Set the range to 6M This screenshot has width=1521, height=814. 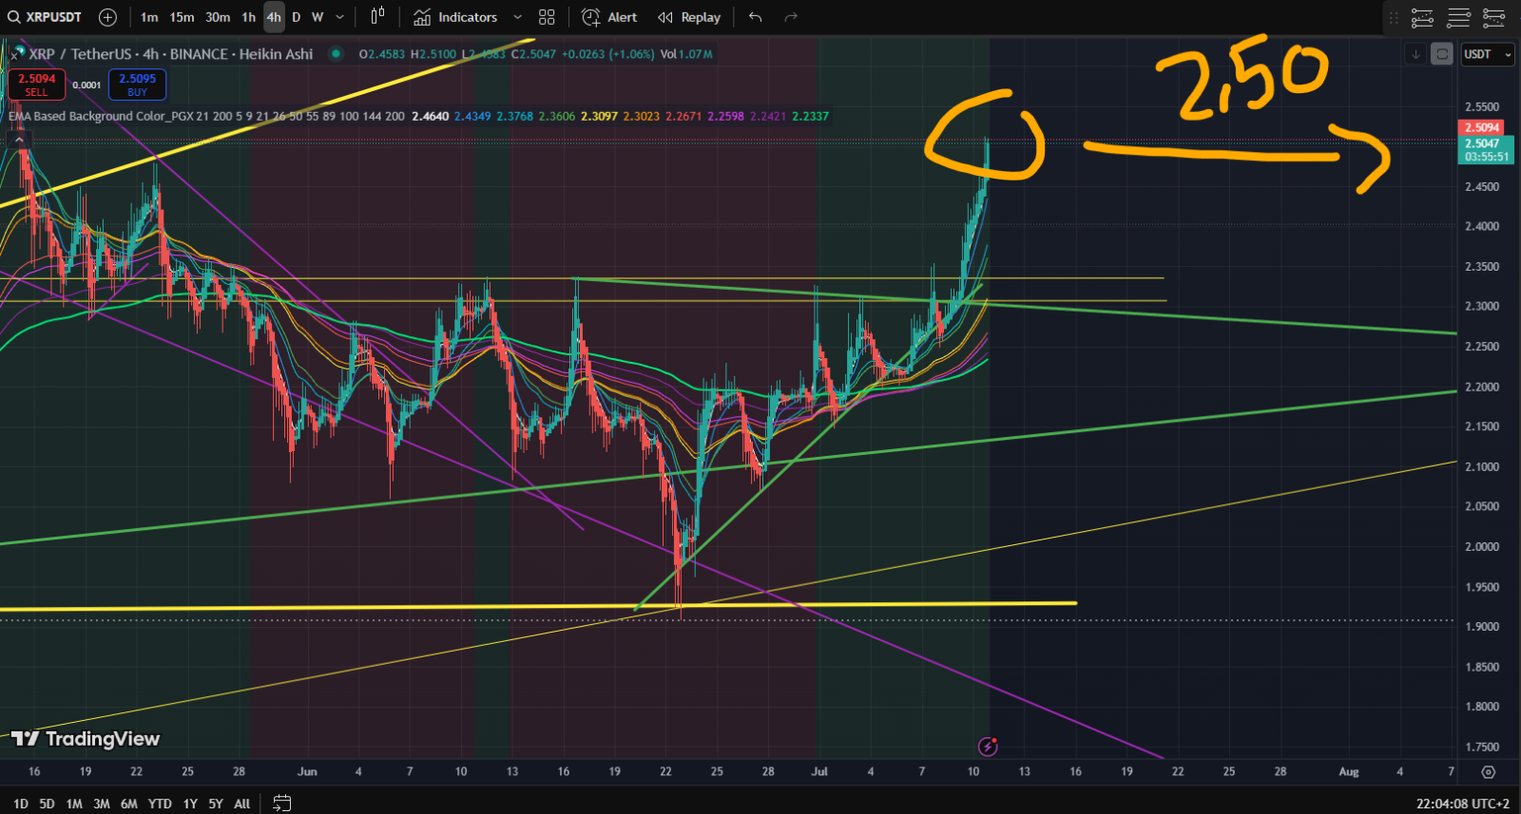coord(129,804)
